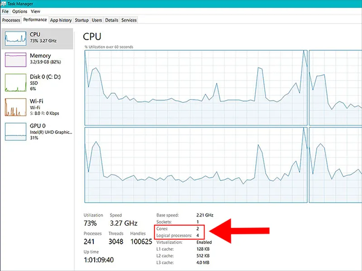This screenshot has width=362, height=271.
Task: Open the View menu
Action: point(35,11)
